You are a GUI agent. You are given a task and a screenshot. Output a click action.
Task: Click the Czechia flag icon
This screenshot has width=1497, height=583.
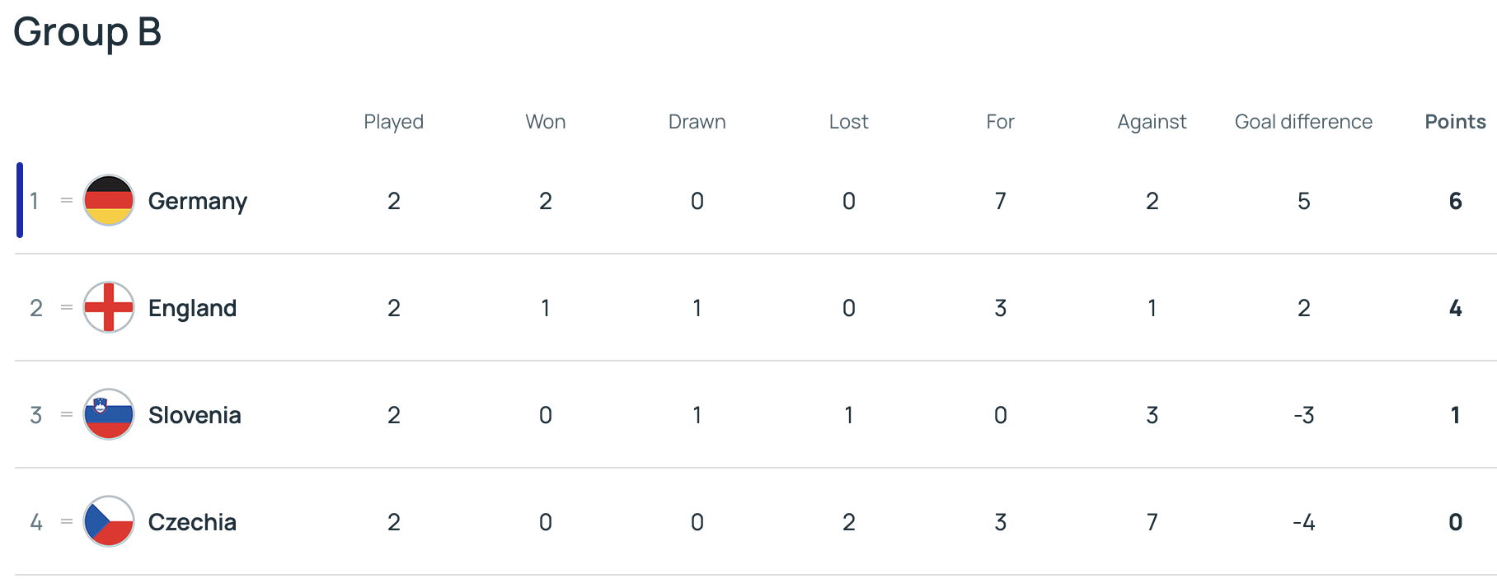(x=109, y=521)
